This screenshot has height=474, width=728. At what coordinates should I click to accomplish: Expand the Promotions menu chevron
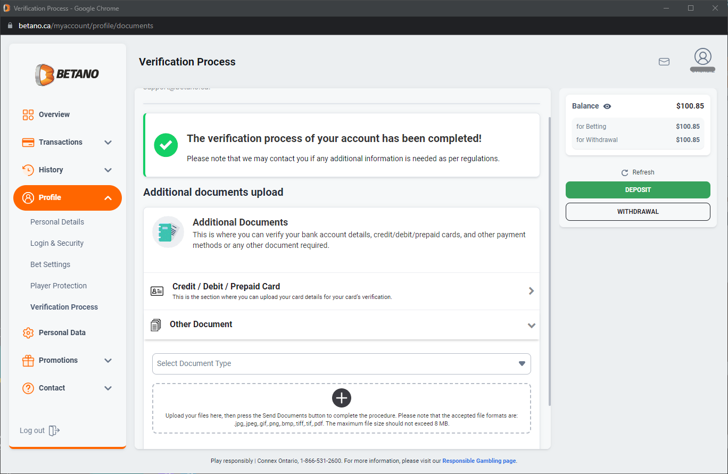[108, 360]
